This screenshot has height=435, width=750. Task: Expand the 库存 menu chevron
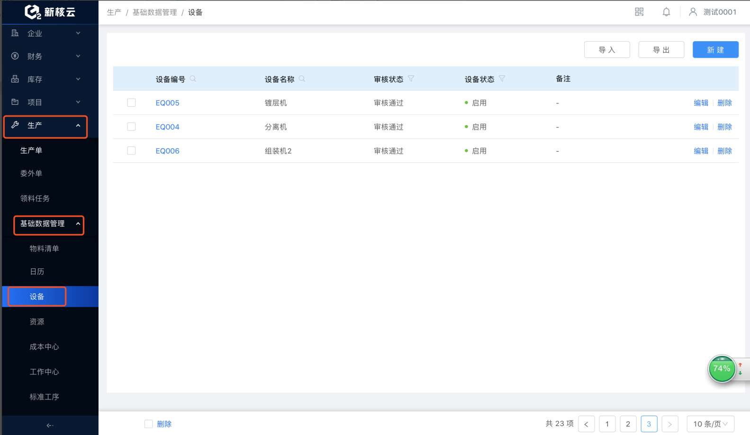pos(78,79)
